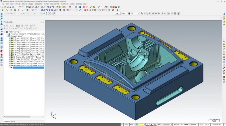Click the Machine Group-1 icon
The image size is (226, 126).
pyautogui.click(x=7, y=32)
